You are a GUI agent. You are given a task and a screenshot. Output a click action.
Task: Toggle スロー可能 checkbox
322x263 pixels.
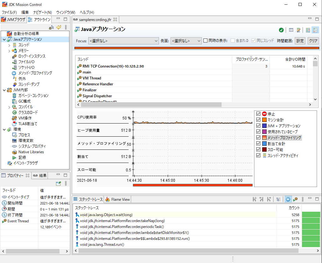[258, 149]
